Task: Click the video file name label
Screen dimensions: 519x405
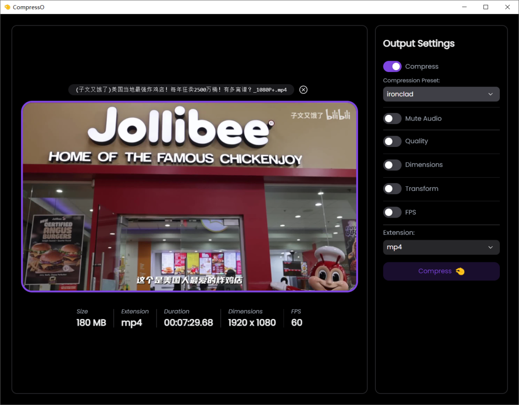Action: point(181,90)
